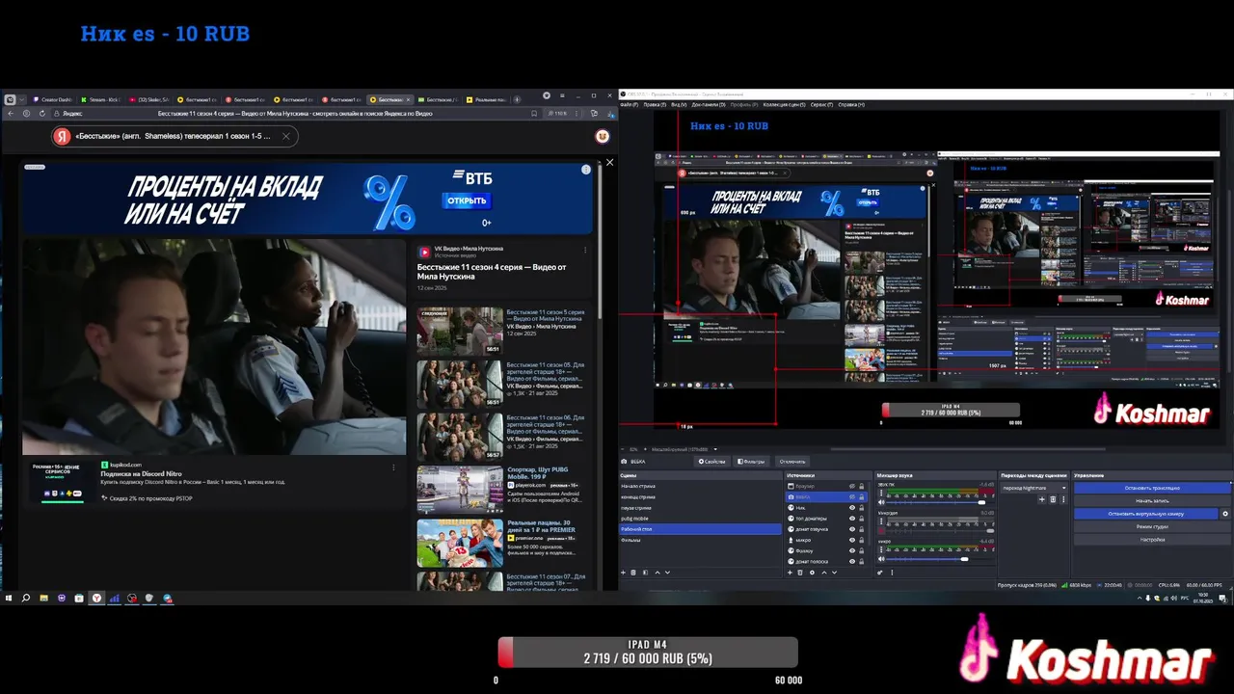Mute the микро audio channel

(881, 559)
